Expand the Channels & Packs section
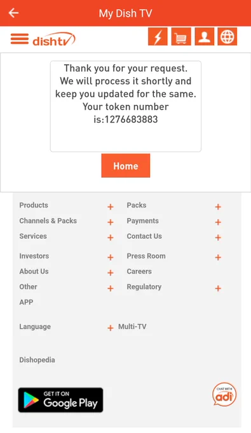The width and height of the screenshot is (251, 433). click(x=110, y=222)
